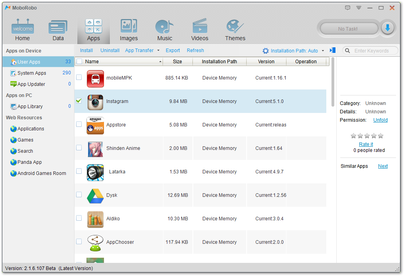This screenshot has height=276, width=404.
Task: Click the Aldiko bookshelf app icon
Action: click(x=95, y=220)
